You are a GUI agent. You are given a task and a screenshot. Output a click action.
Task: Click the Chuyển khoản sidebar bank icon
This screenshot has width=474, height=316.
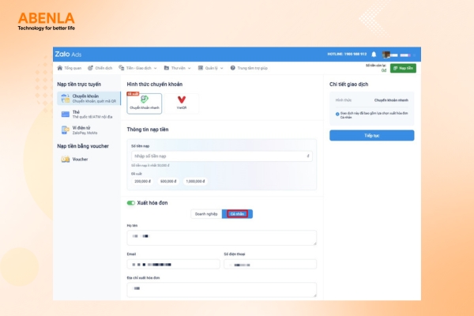(x=65, y=99)
